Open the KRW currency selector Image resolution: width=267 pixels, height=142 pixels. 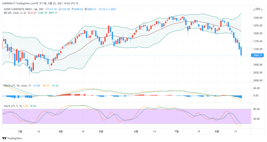click(258, 9)
